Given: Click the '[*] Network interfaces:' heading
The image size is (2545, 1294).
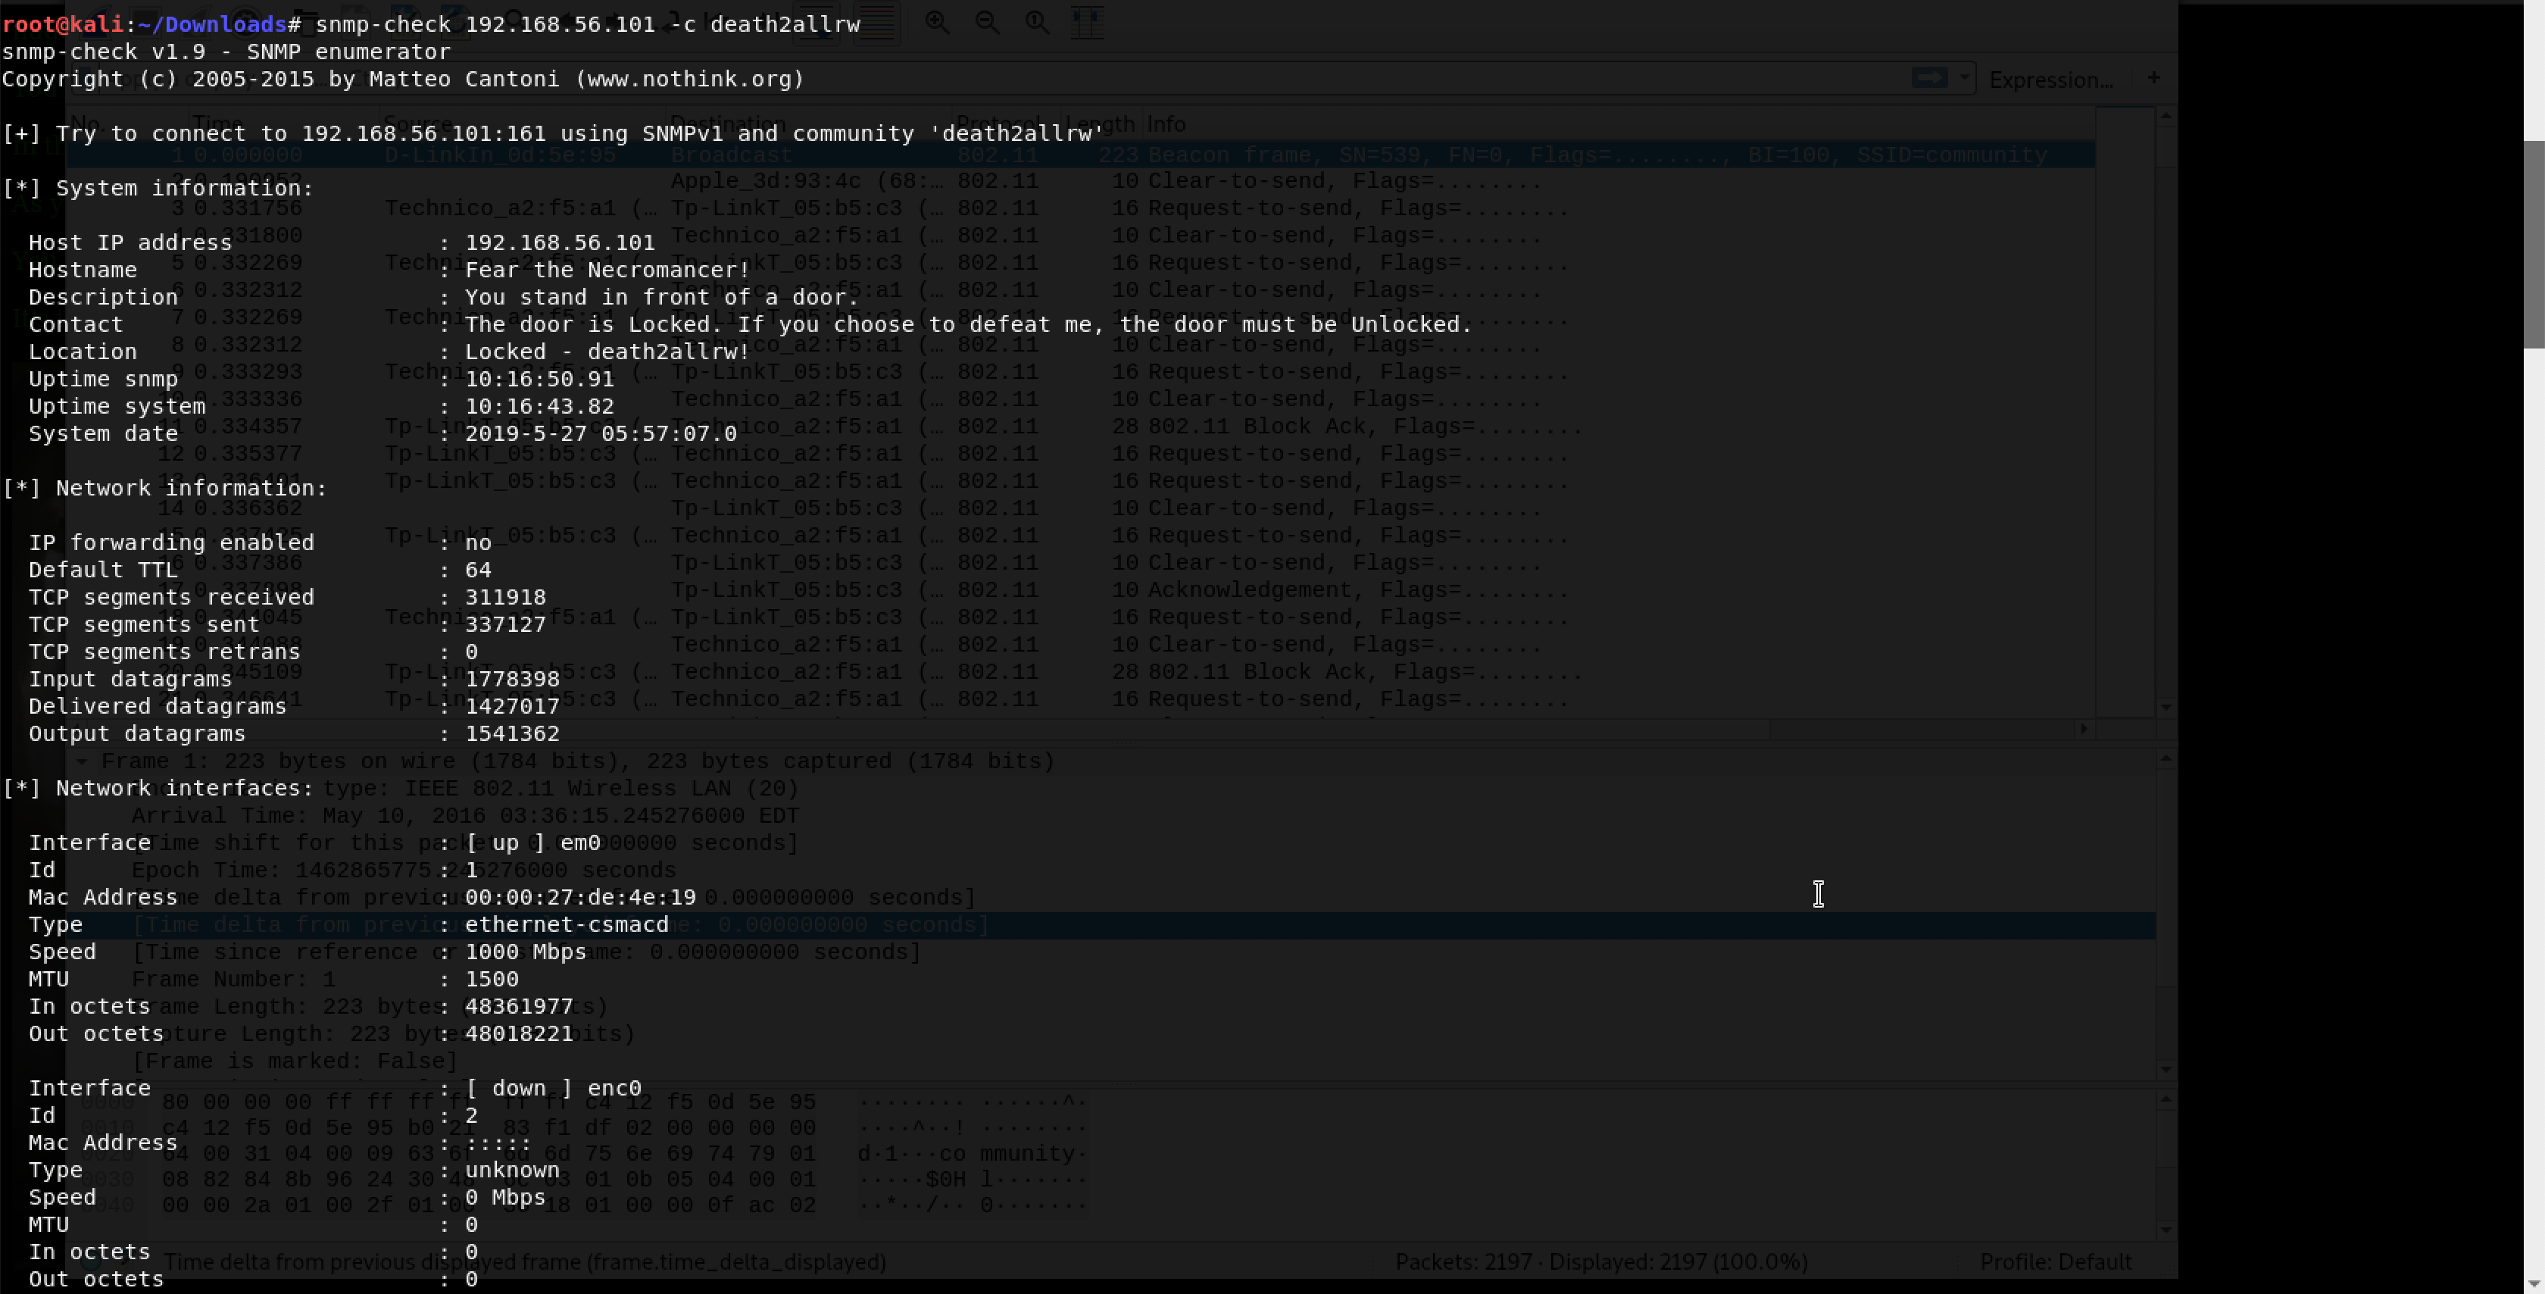Looking at the screenshot, I should [158, 789].
